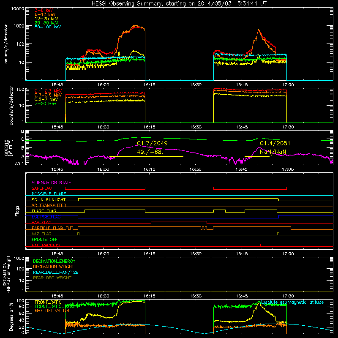
Task: Click the 17:00 time tick under the decimation panel
Action: pos(288,296)
